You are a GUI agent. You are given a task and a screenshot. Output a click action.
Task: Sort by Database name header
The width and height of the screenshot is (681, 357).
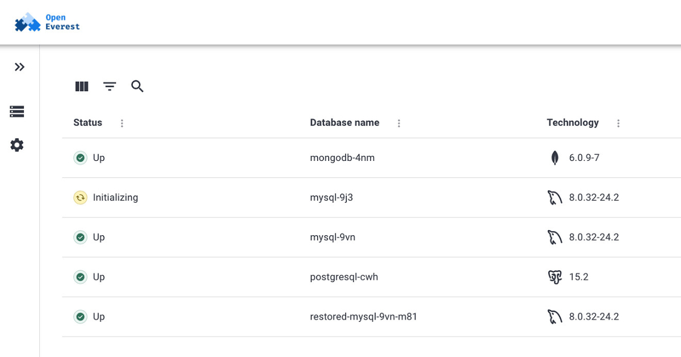point(344,122)
